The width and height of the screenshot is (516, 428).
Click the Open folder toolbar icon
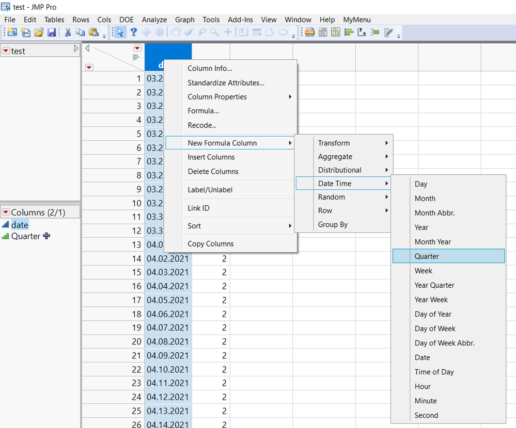pos(39,32)
